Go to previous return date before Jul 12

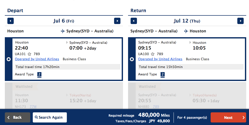pos(134,21)
